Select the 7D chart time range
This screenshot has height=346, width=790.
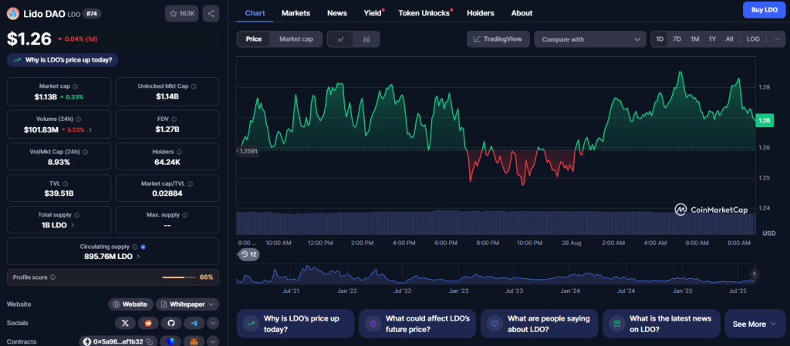(677, 39)
